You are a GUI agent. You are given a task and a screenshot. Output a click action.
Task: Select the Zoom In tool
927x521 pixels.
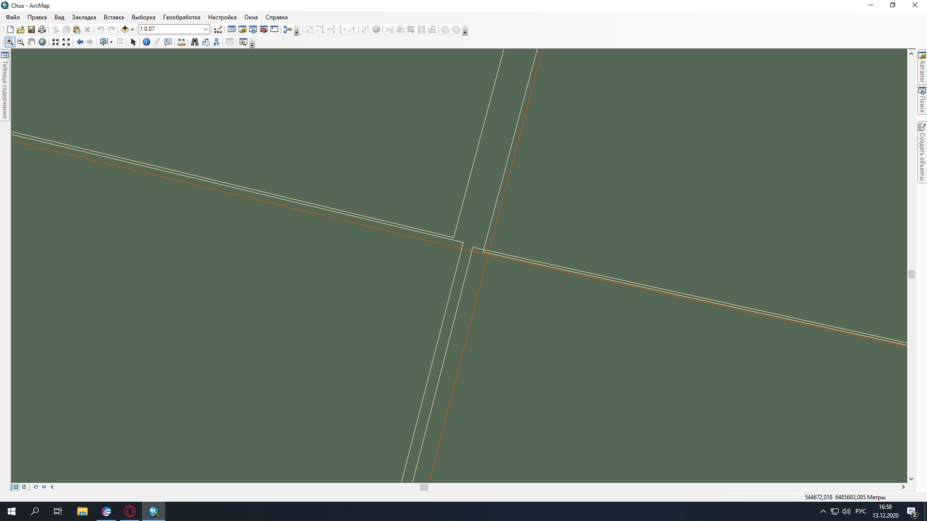click(10, 42)
